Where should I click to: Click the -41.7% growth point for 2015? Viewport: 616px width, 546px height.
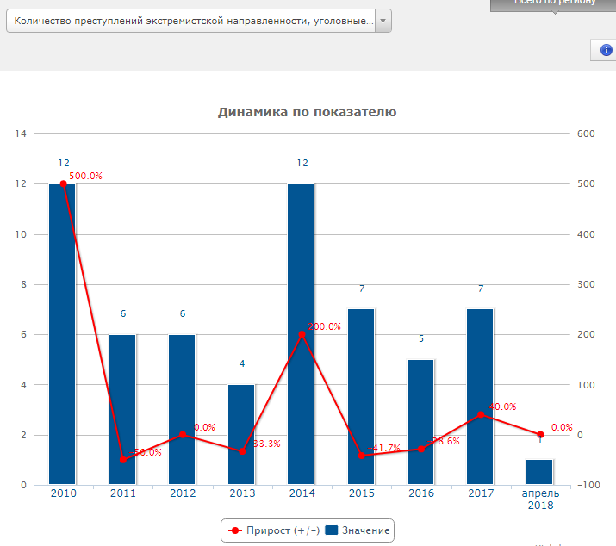[362, 456]
